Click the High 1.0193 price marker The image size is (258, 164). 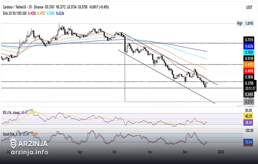click(244, 23)
